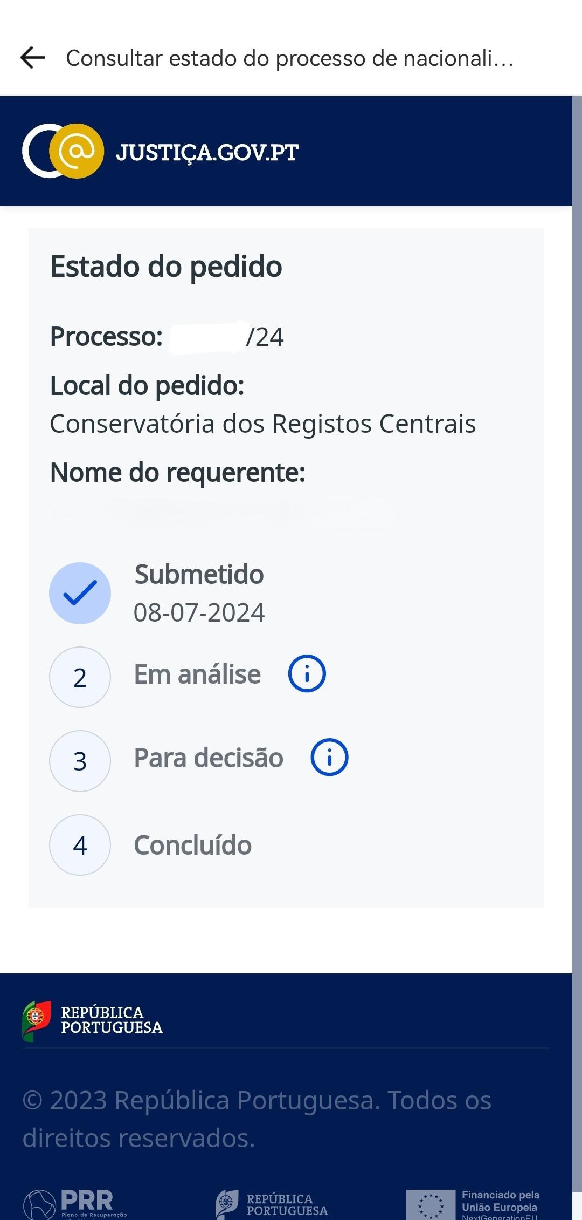The image size is (582, 1220).
Task: Select step 2 circle Em análise
Action: click(80, 677)
